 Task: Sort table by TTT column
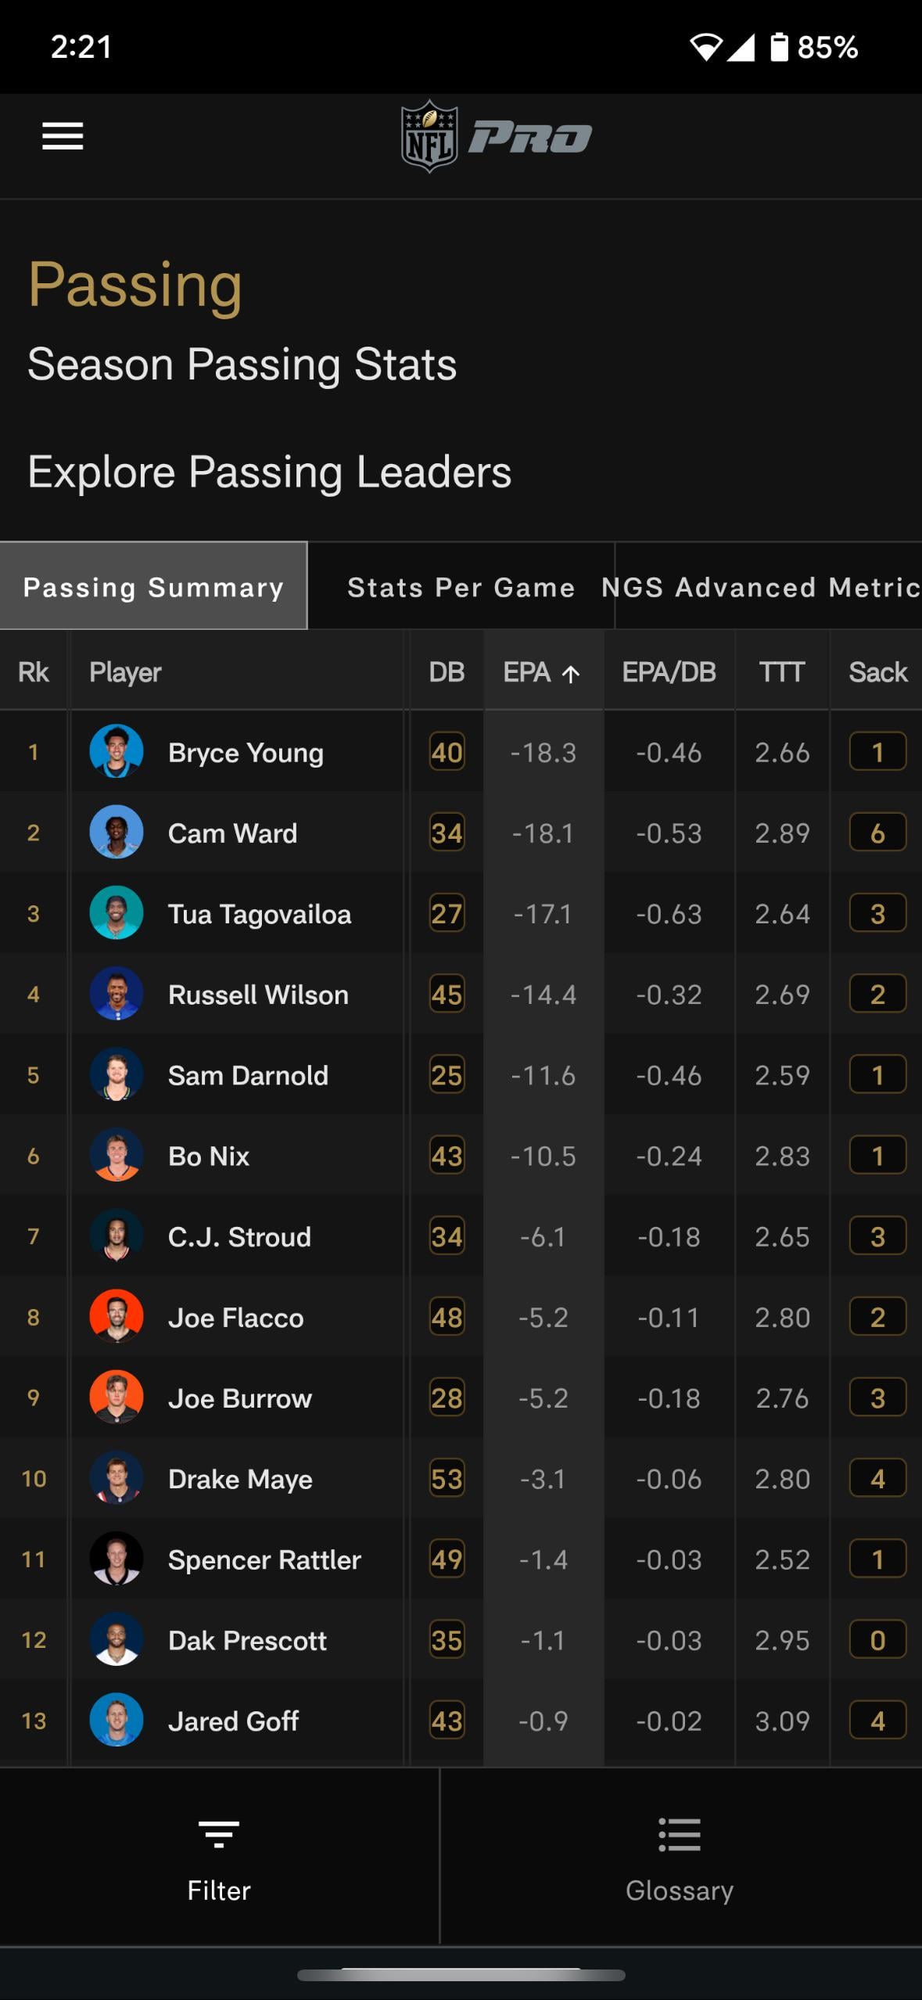click(781, 672)
